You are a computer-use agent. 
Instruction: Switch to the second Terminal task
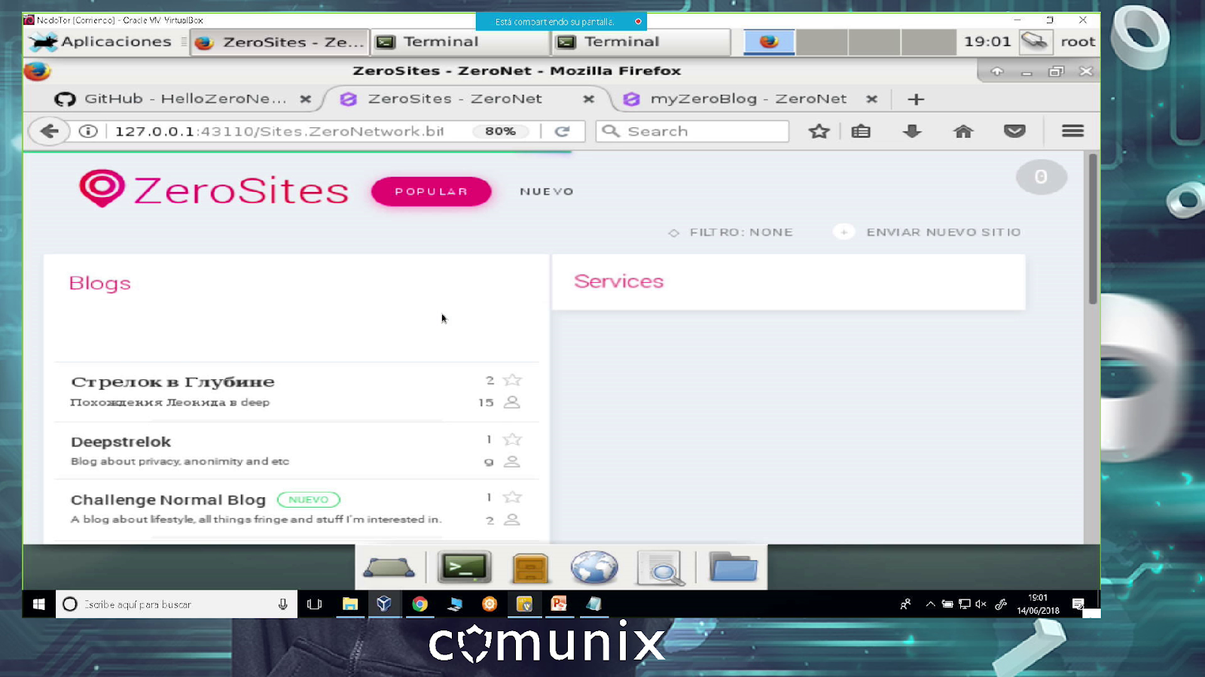[x=642, y=42]
